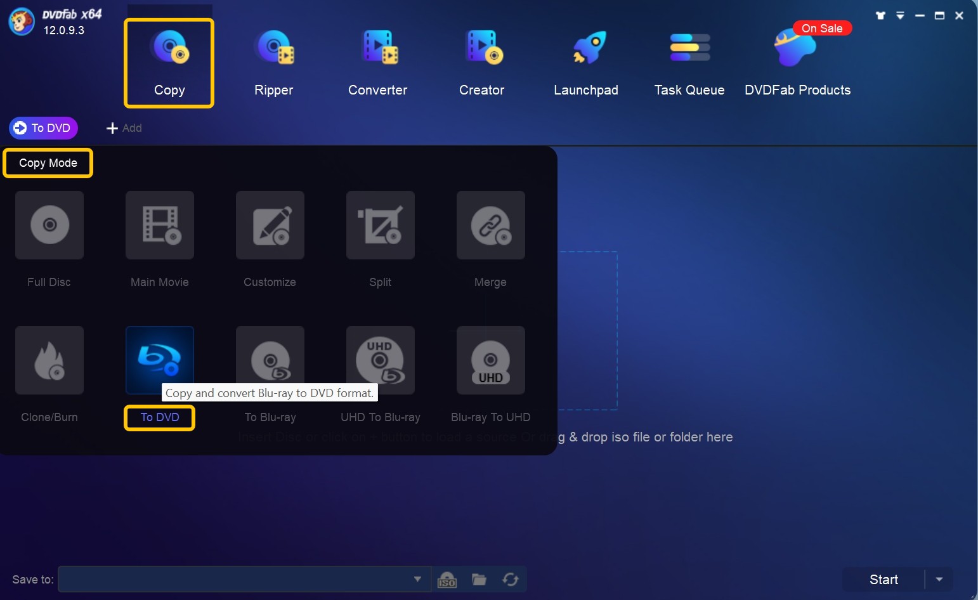Screen dimensions: 978x600
Task: Click the Main Movie label
Action: click(160, 282)
